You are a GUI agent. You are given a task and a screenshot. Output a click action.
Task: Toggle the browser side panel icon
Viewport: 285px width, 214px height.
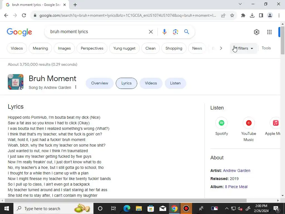261,16
